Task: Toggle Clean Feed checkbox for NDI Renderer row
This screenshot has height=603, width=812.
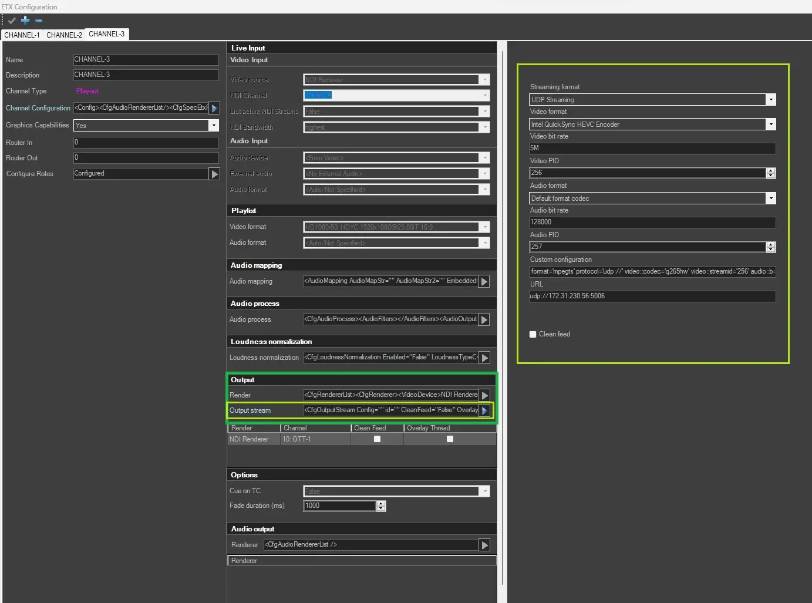Action: click(x=377, y=439)
